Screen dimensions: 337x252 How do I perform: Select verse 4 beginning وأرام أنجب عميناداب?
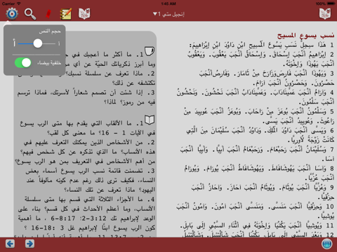pos(256,97)
